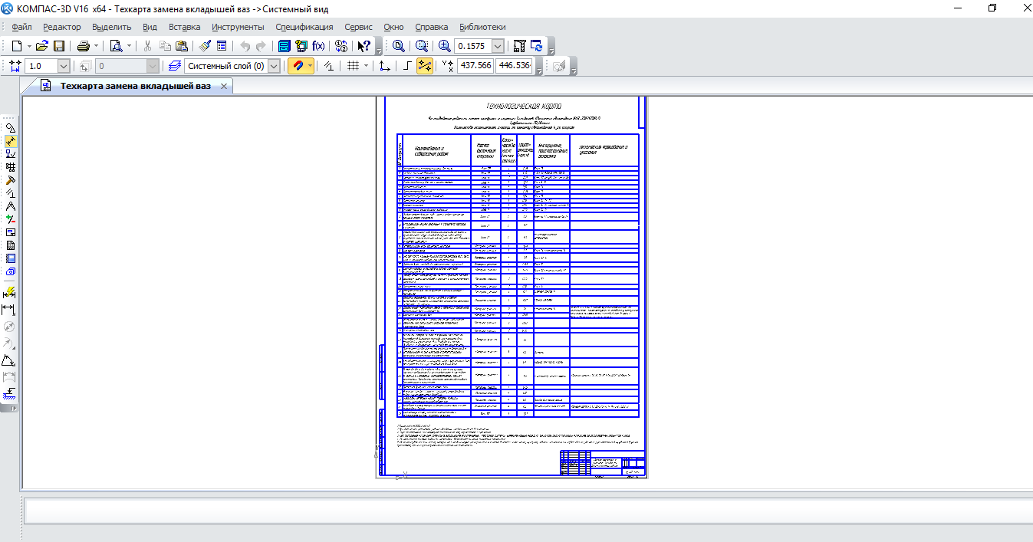Open the library manager icon
Viewport: 1033px width, 542px height.
point(285,46)
